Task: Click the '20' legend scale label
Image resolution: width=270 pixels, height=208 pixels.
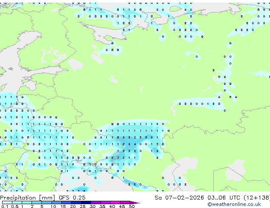Action: (x=73, y=206)
